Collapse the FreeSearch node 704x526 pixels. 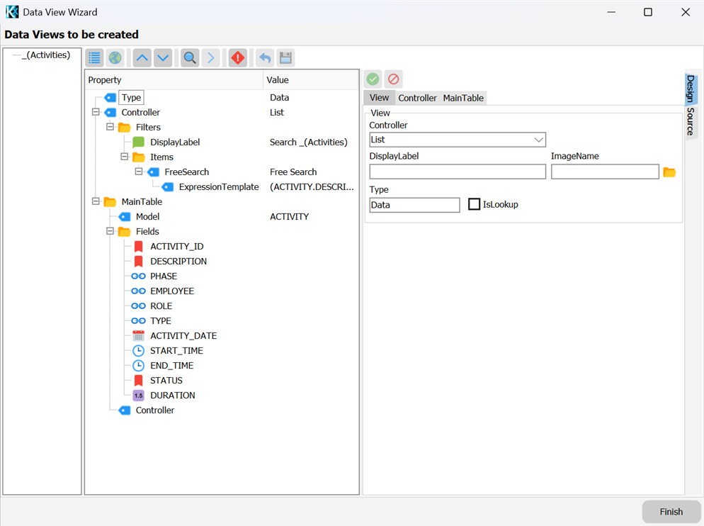(x=139, y=172)
